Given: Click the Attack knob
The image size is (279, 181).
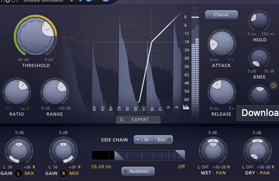Looking at the screenshot, I should 222,43.
